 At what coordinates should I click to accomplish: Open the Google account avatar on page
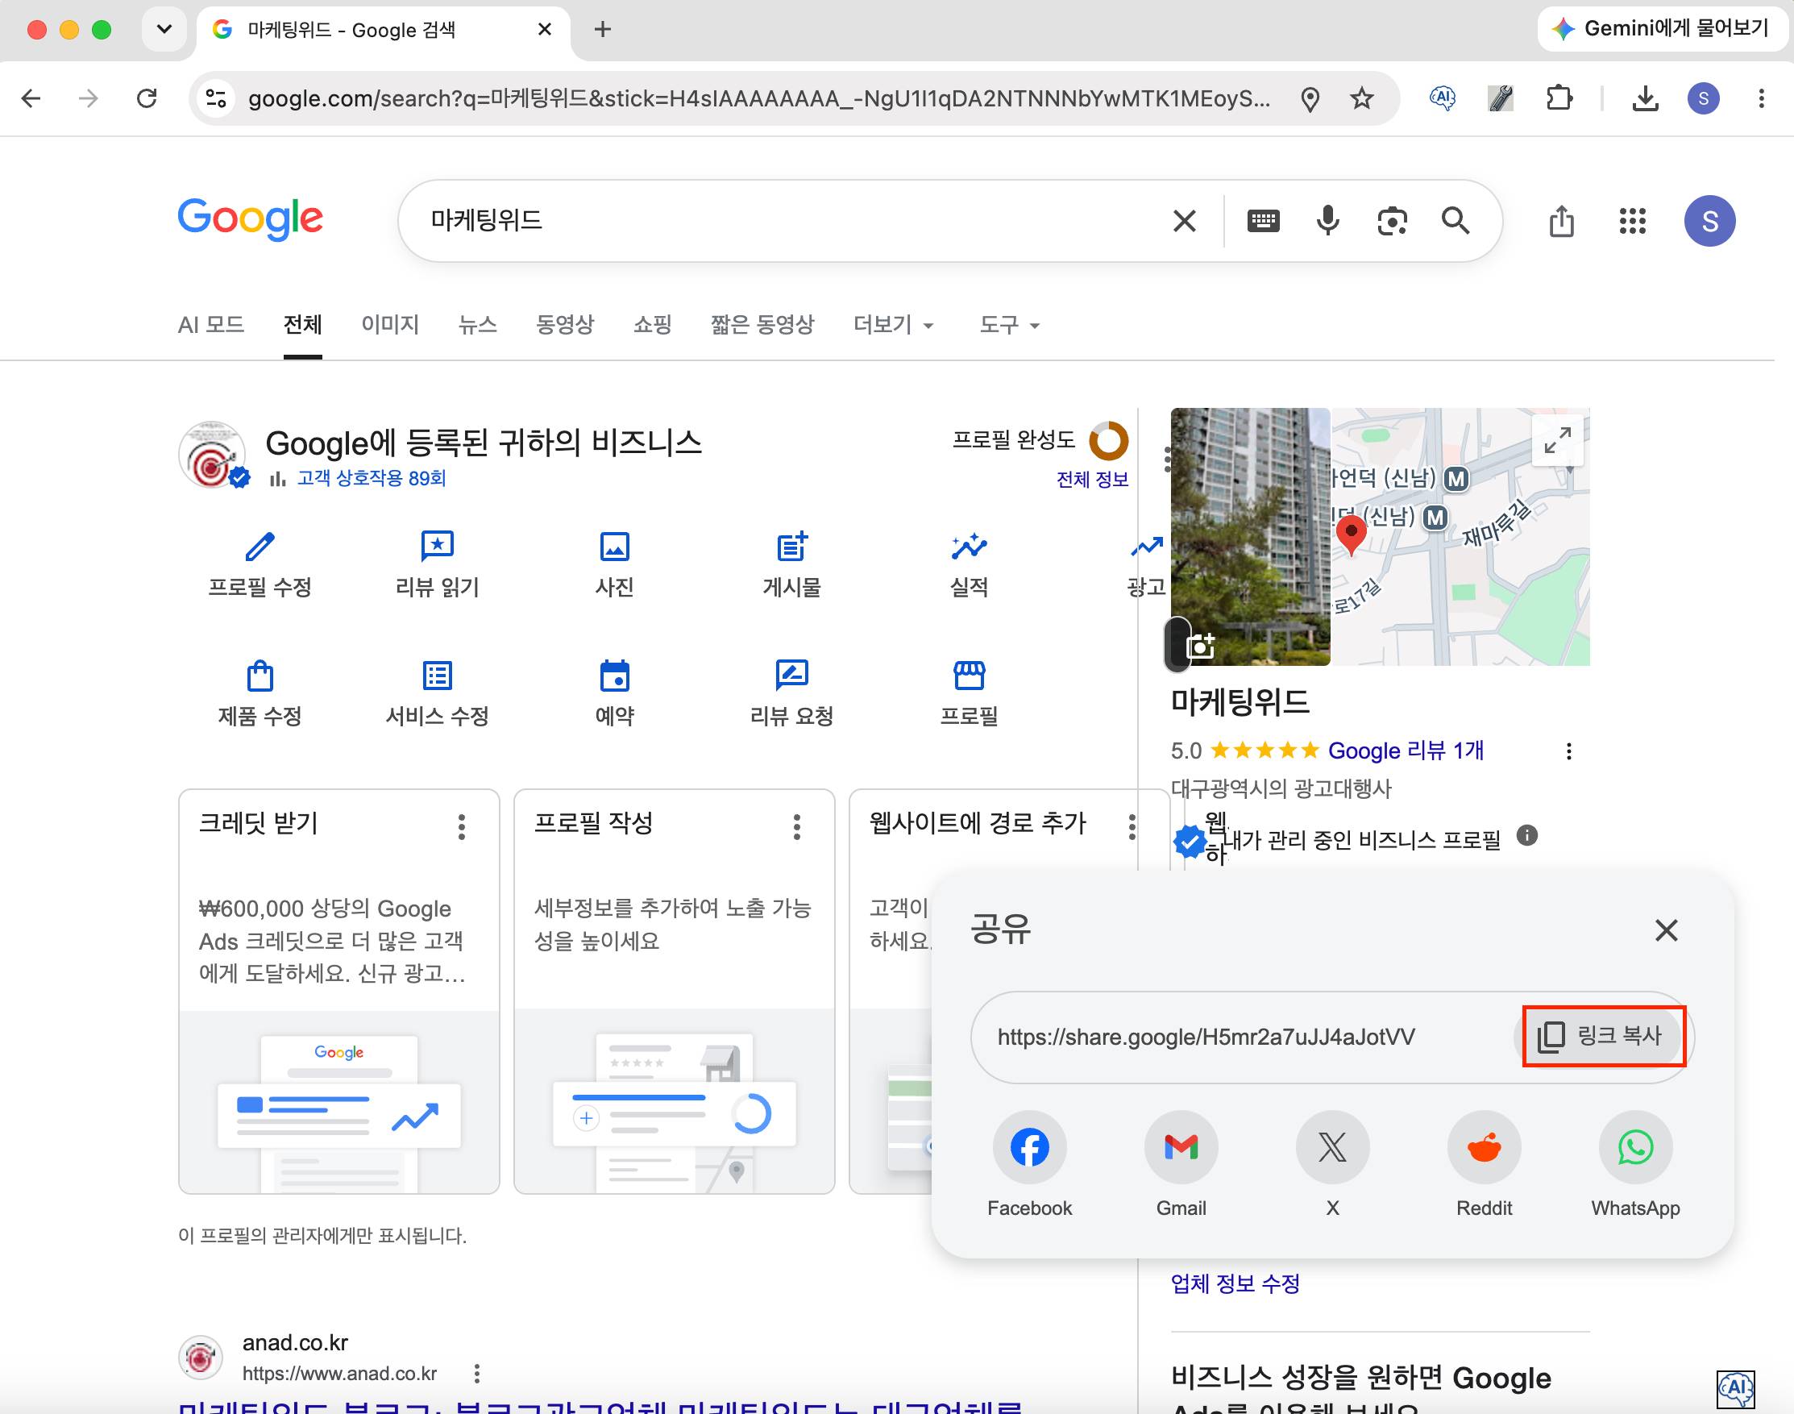point(1709,221)
